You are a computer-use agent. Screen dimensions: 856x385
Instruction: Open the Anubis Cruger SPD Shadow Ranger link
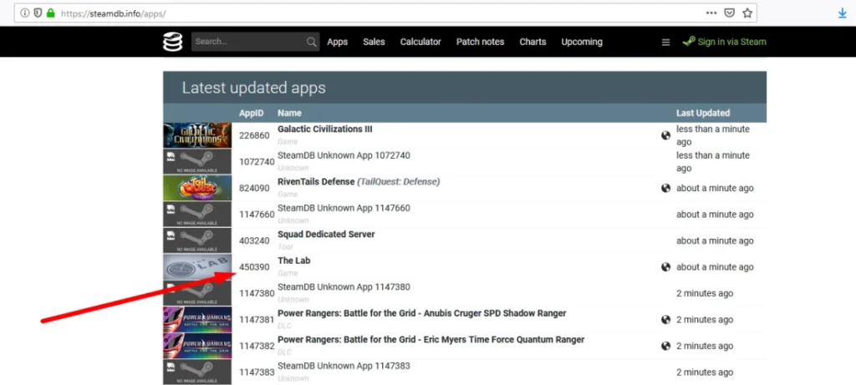422,313
